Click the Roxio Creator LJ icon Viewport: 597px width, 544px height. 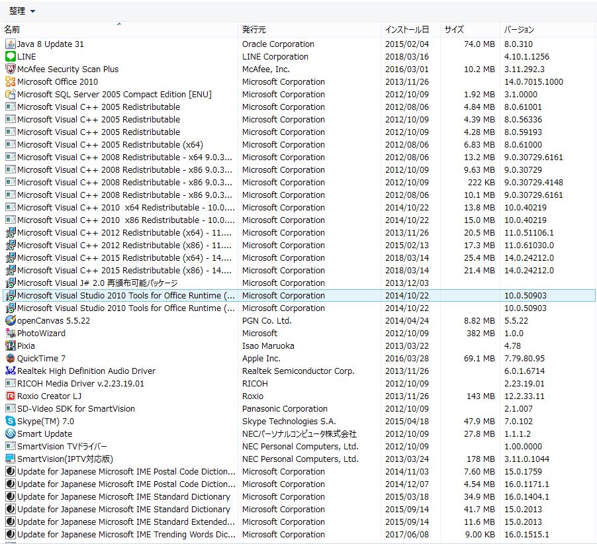(11, 396)
